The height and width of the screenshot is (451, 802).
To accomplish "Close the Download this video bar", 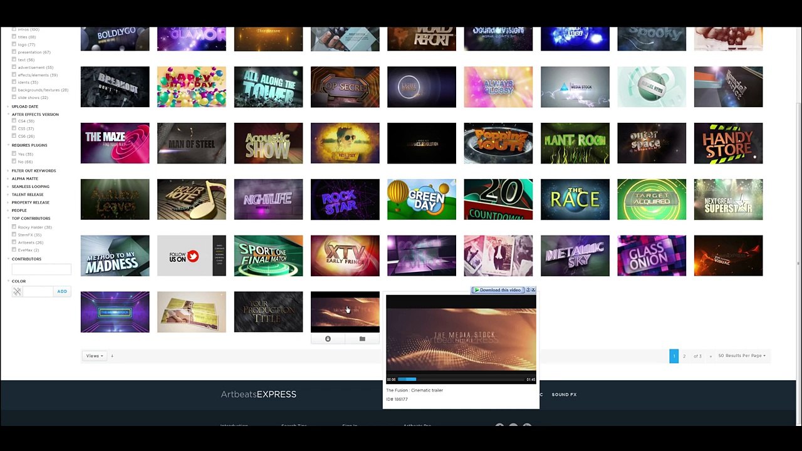I will [x=533, y=290].
